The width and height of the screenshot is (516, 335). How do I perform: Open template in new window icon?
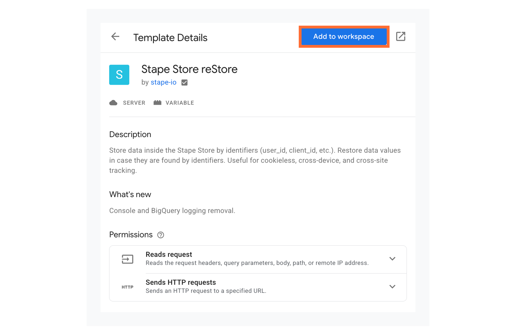click(401, 37)
